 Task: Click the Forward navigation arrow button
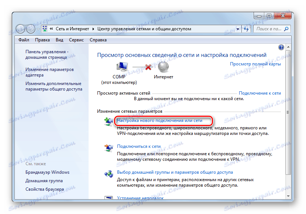[x=31, y=29]
